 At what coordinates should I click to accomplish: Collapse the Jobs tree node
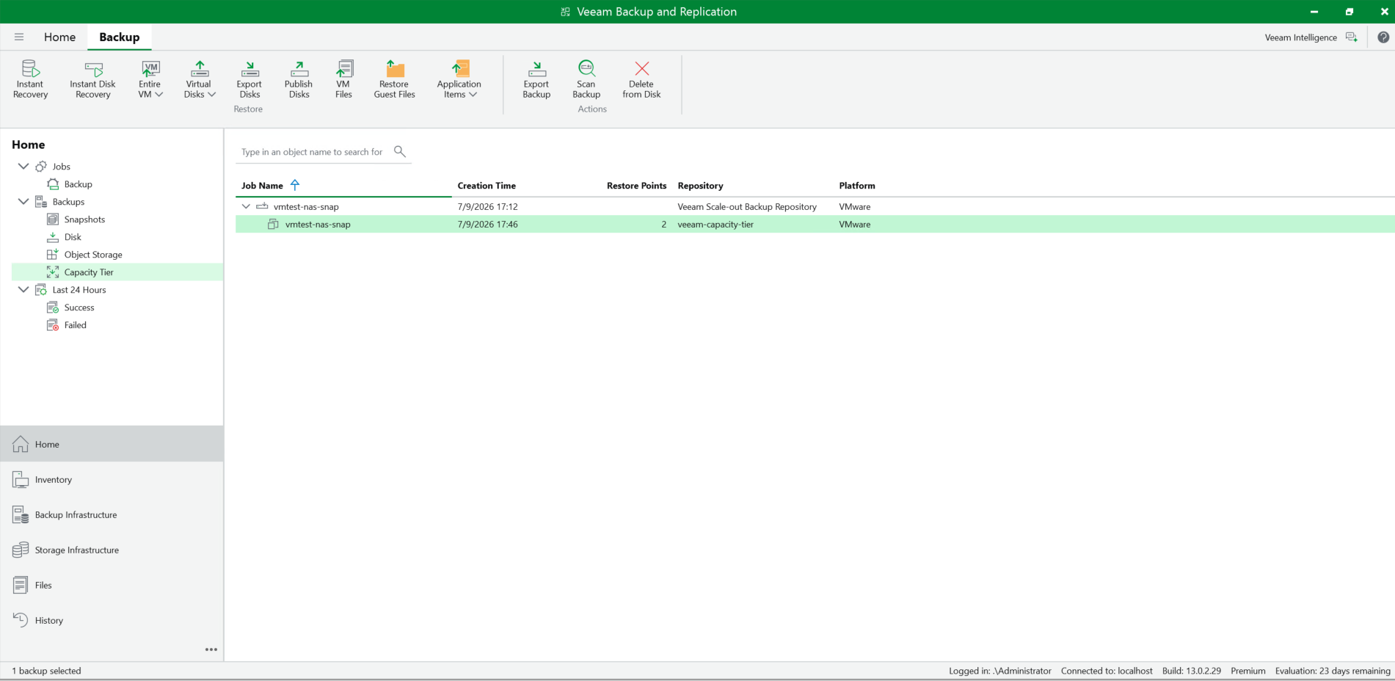coord(23,167)
